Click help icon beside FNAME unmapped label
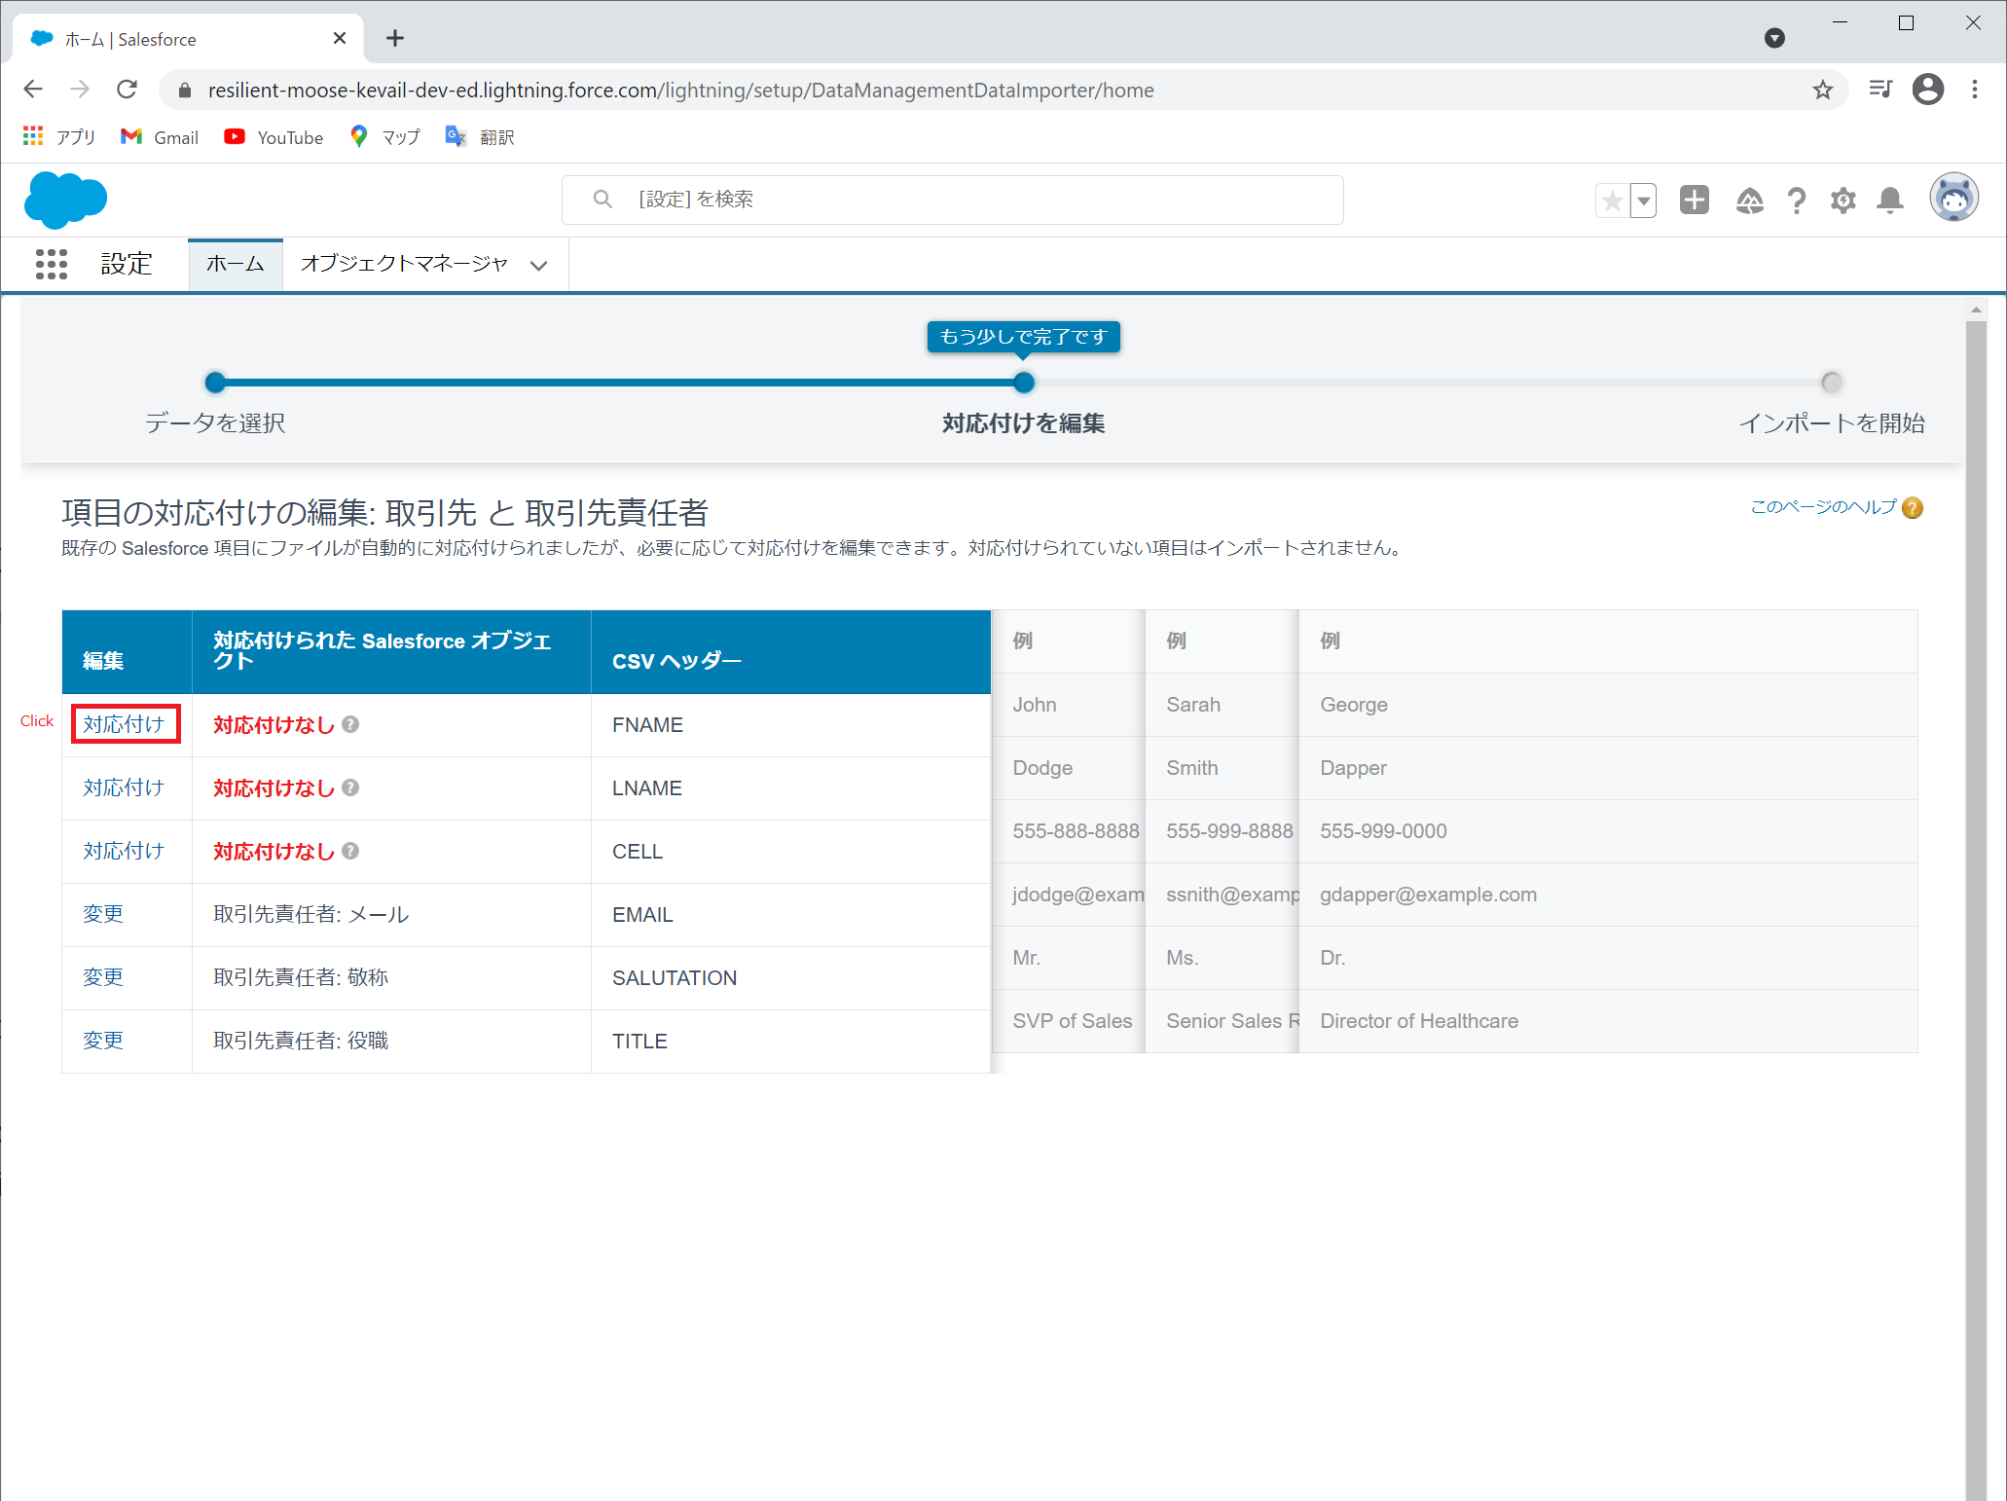This screenshot has width=2007, height=1501. point(351,724)
